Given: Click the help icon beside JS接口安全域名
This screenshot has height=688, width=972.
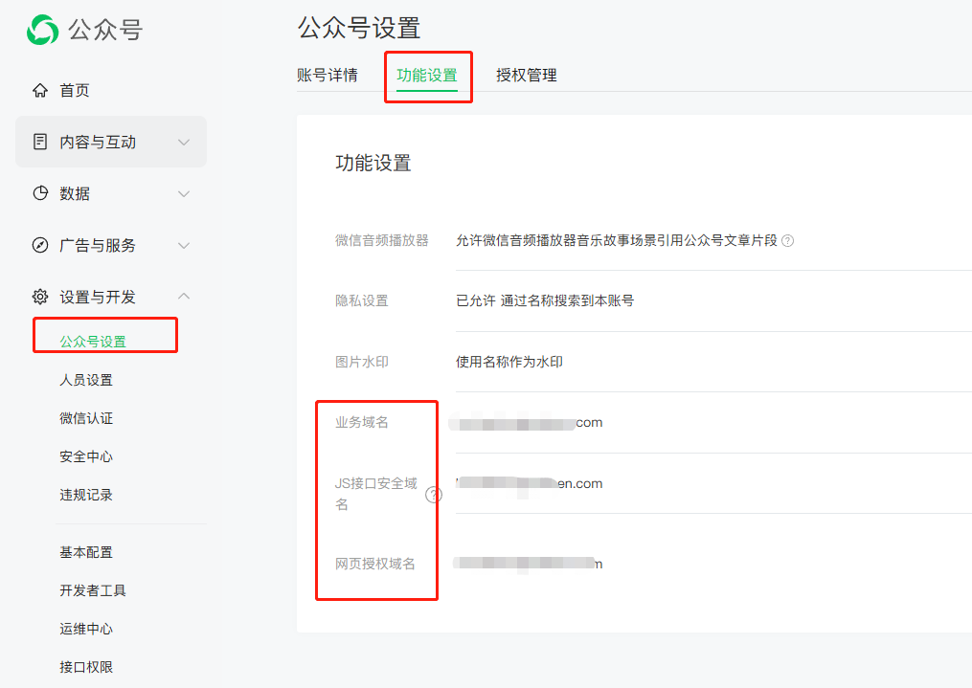Looking at the screenshot, I should point(434,494).
